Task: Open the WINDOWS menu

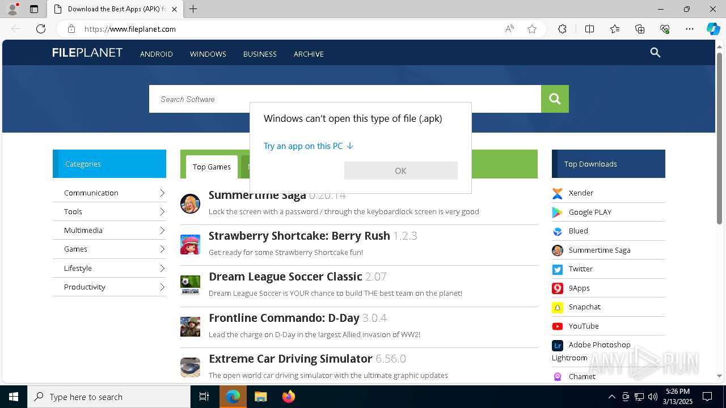Action: click(208, 54)
